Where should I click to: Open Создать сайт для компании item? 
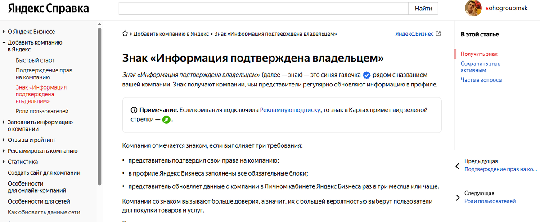point(44,172)
